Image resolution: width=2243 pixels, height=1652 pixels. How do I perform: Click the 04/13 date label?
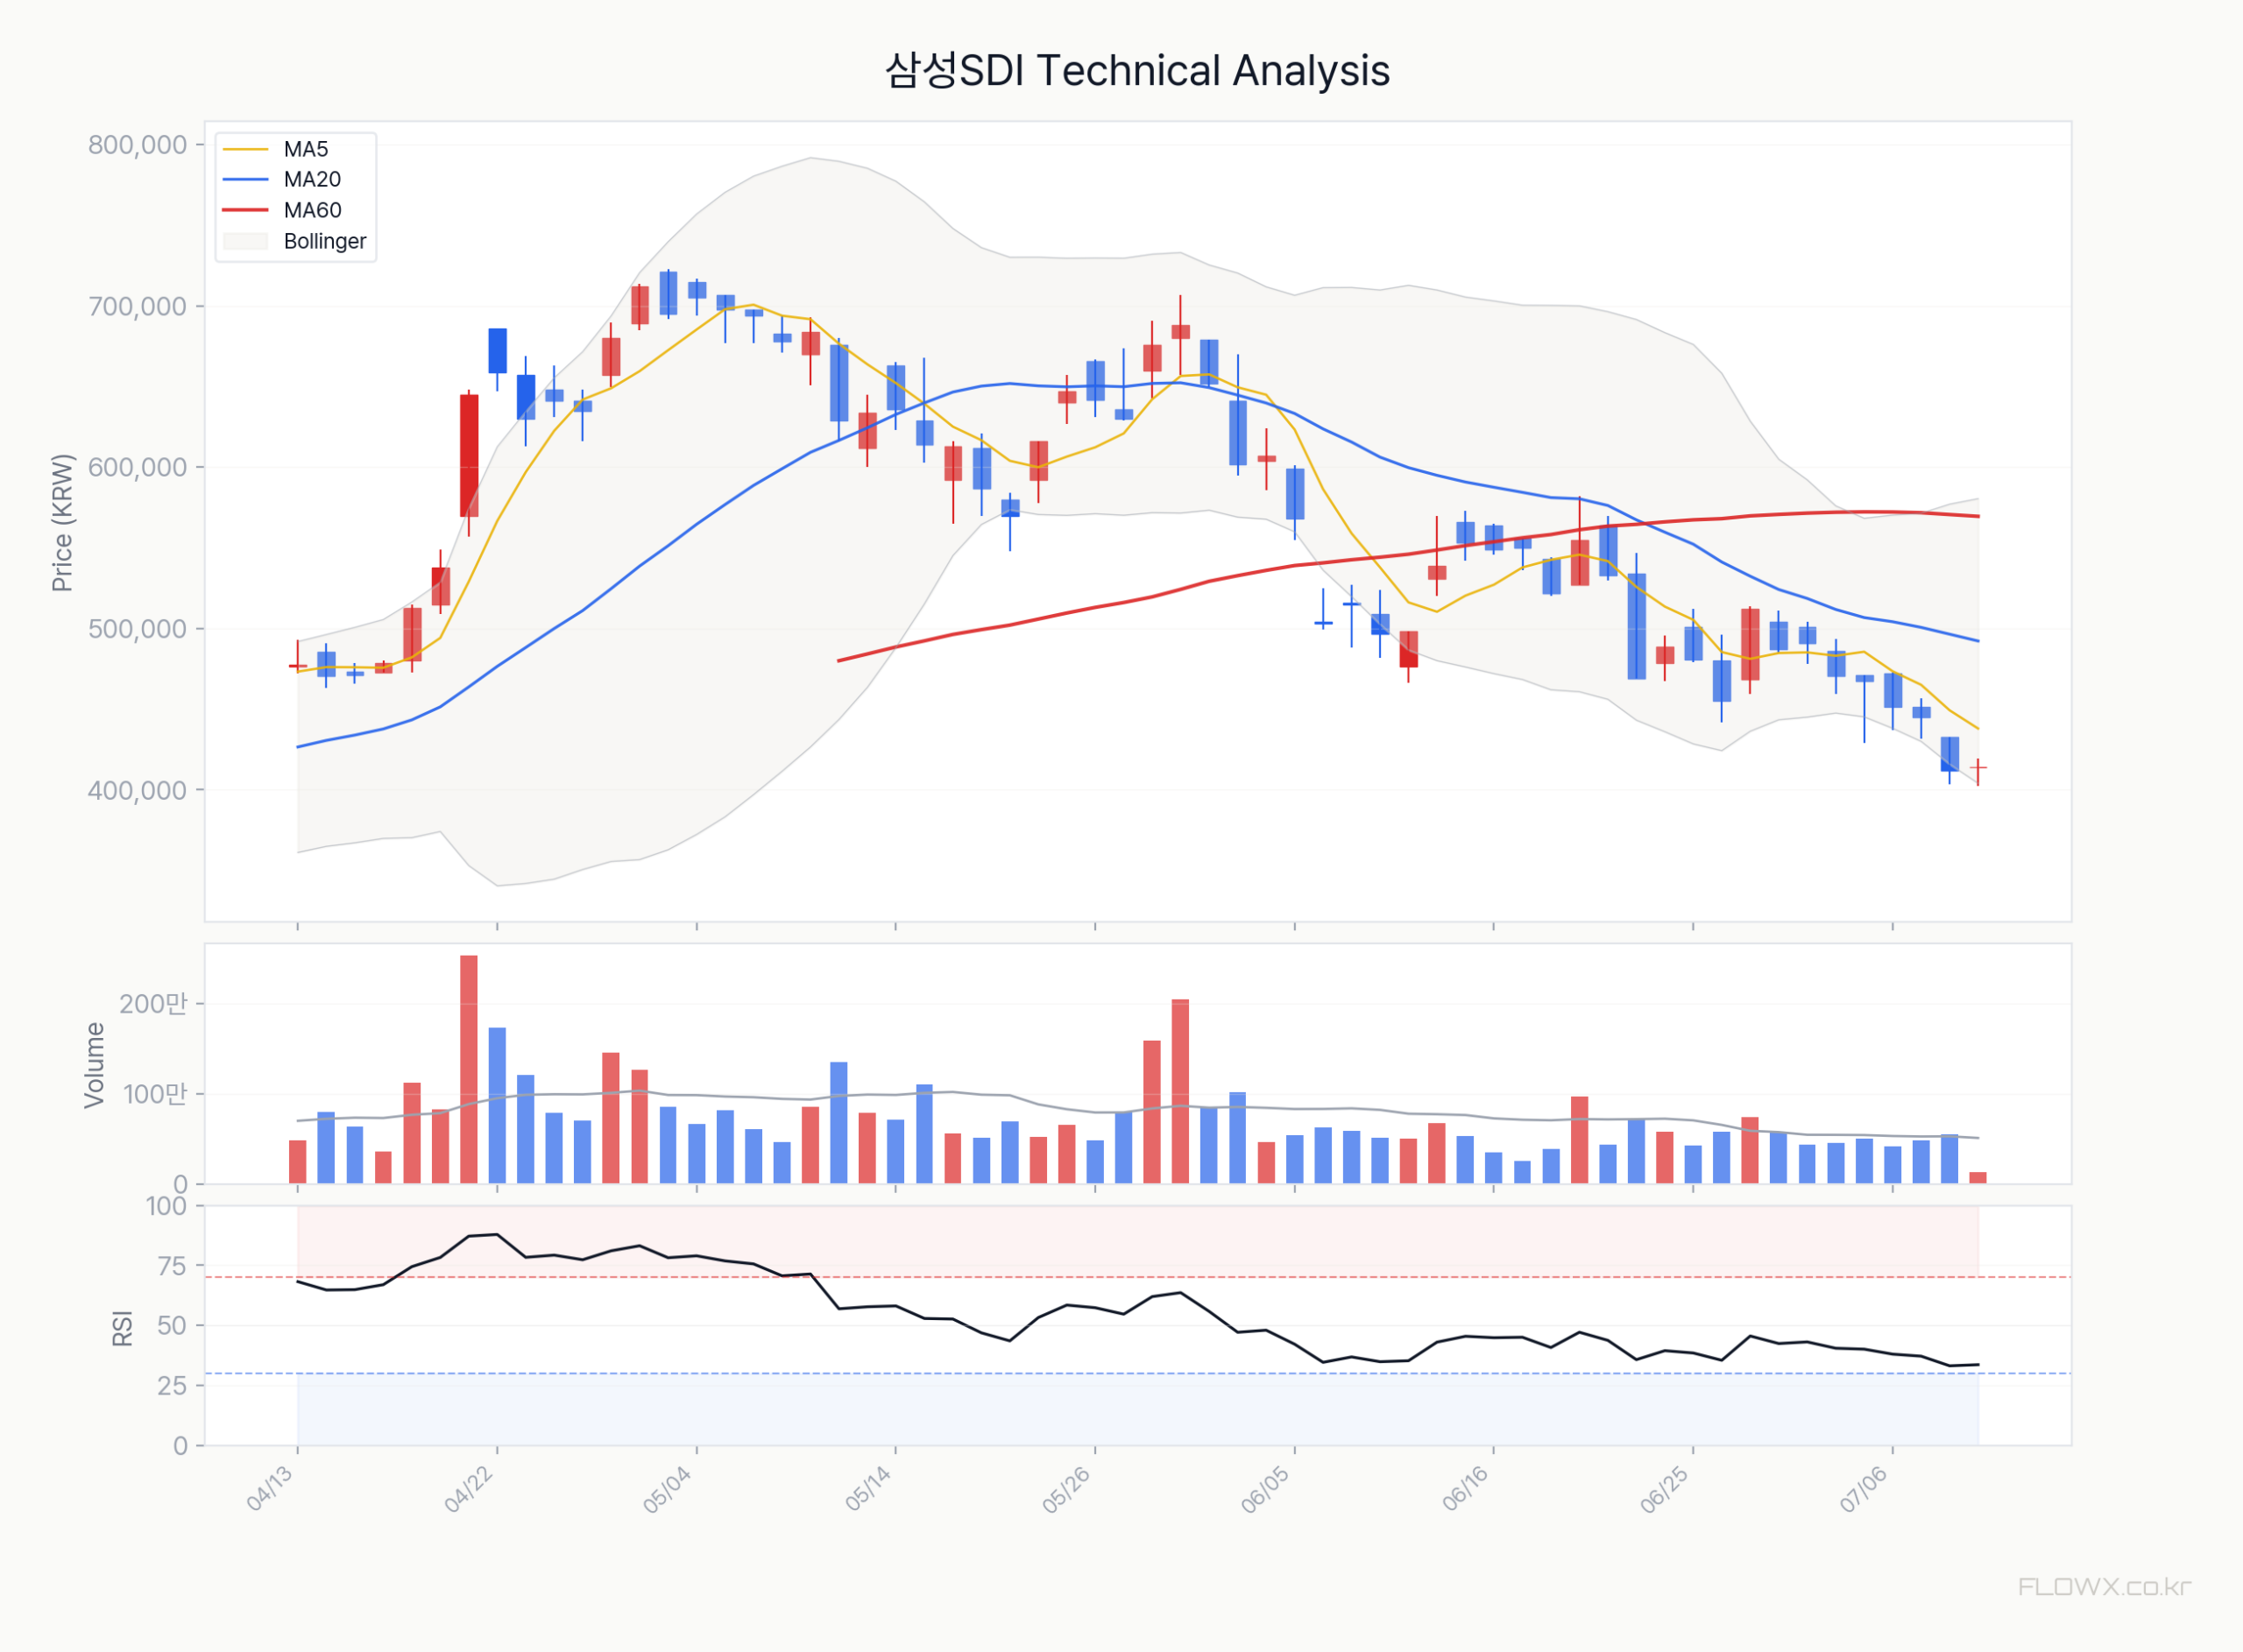tap(270, 1488)
